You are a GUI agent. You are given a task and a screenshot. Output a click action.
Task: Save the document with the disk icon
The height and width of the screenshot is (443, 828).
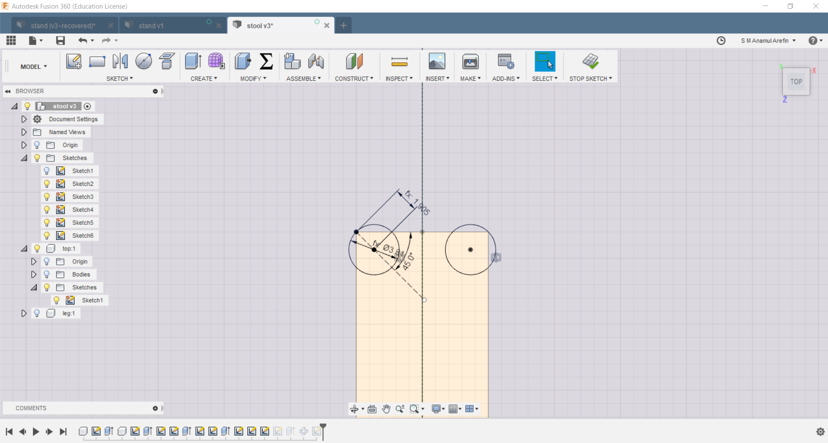(61, 41)
